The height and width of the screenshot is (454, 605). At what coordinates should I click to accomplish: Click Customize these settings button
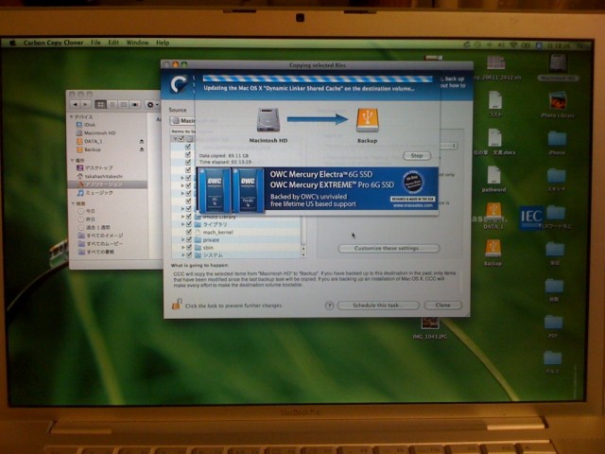click(389, 248)
